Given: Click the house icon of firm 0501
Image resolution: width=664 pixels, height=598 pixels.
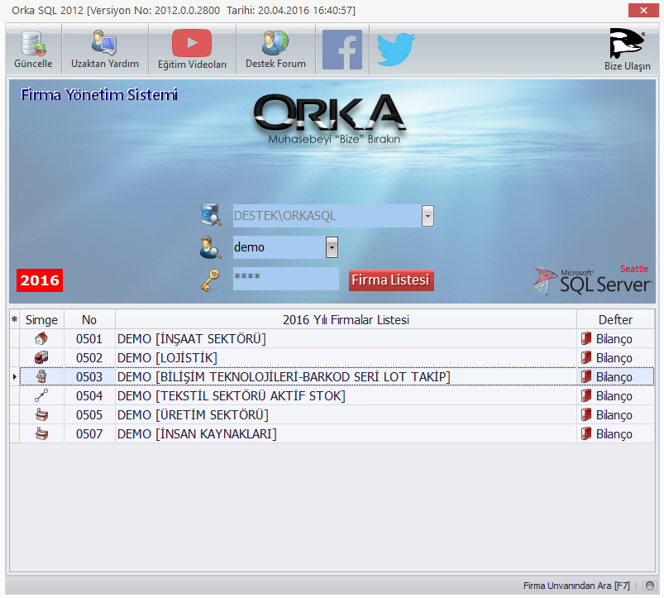Looking at the screenshot, I should (x=41, y=339).
